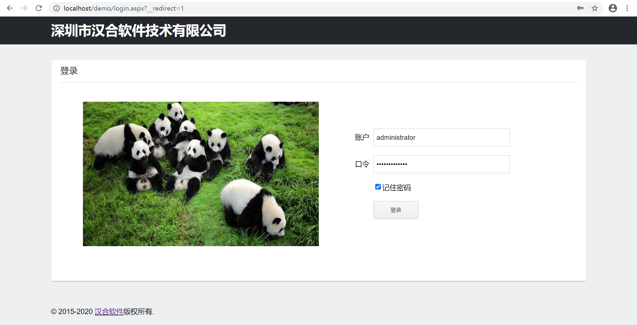Open the 汉合软件 footer link
The width and height of the screenshot is (637, 325).
[x=109, y=312]
